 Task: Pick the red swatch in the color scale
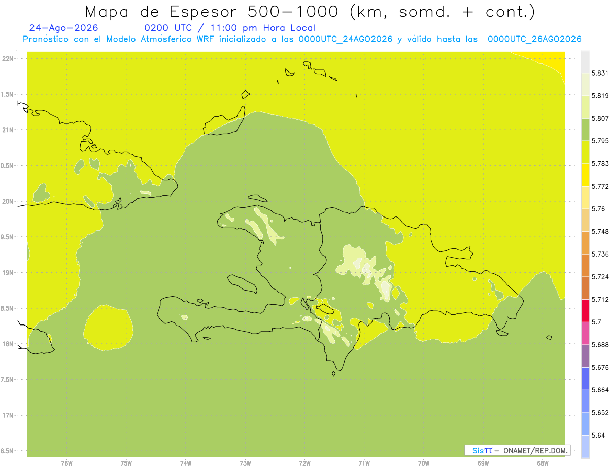pos(585,310)
